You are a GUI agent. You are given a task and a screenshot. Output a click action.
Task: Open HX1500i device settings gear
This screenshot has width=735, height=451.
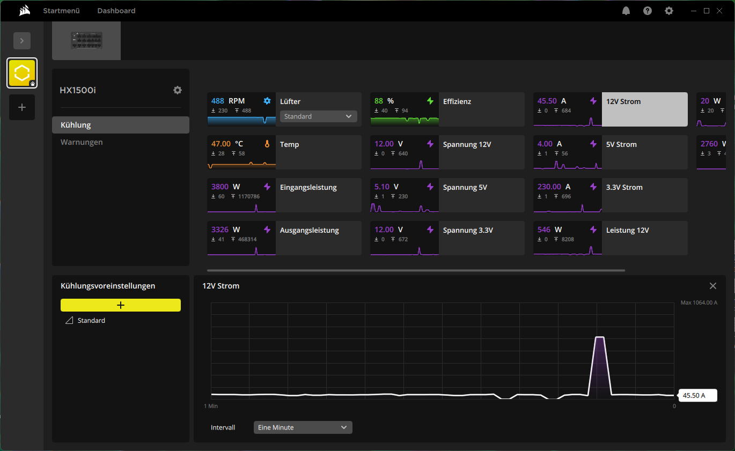pyautogui.click(x=178, y=90)
